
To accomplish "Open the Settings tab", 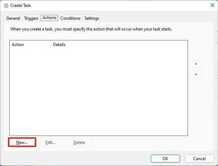I will pyautogui.click(x=92, y=18).
